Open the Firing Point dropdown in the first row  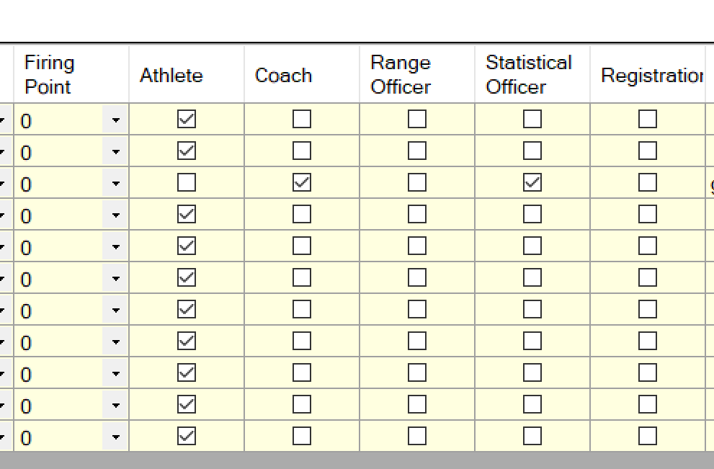117,118
